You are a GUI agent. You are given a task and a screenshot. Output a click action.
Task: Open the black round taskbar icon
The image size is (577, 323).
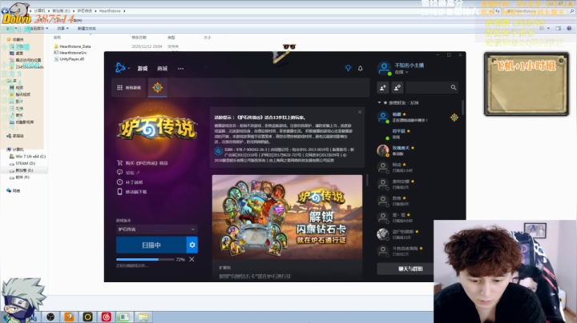(x=50, y=317)
